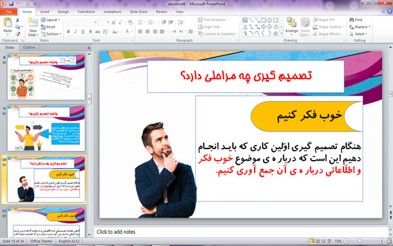Toggle Bold formatting
Screen dimensions: 393x246
68,32
